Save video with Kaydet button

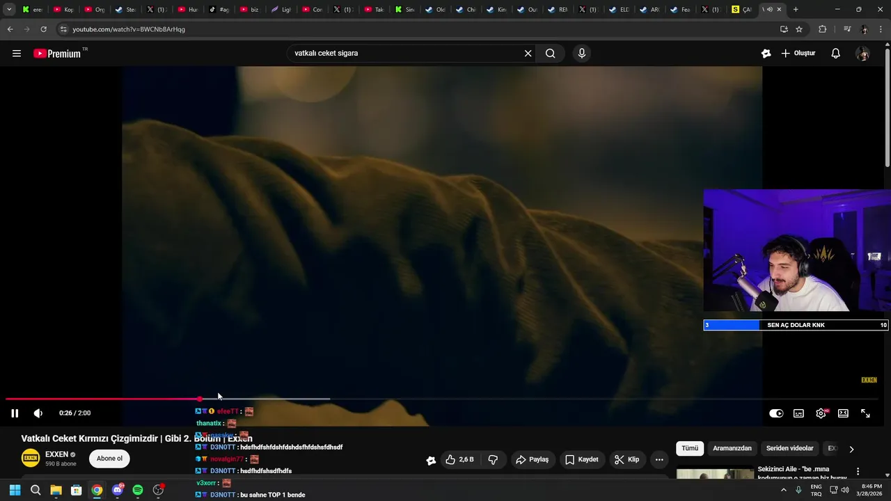pyautogui.click(x=581, y=459)
